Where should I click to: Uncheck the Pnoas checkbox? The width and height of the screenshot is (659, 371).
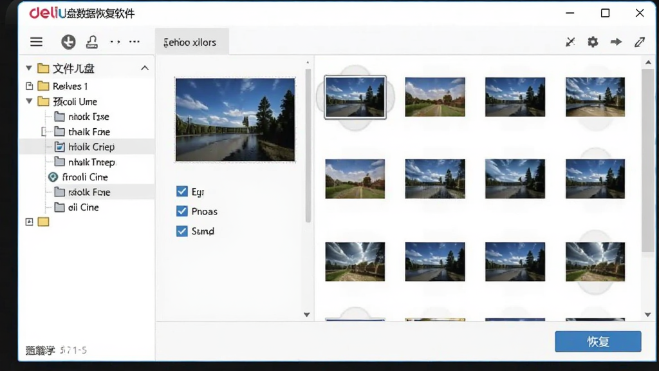(x=182, y=211)
